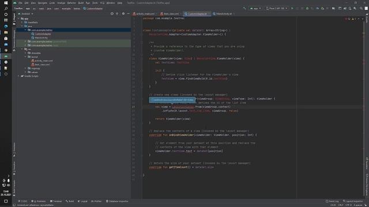Open the File menu

click(x=21, y=3)
